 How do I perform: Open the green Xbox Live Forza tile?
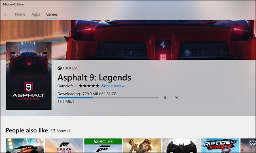coord(103,146)
